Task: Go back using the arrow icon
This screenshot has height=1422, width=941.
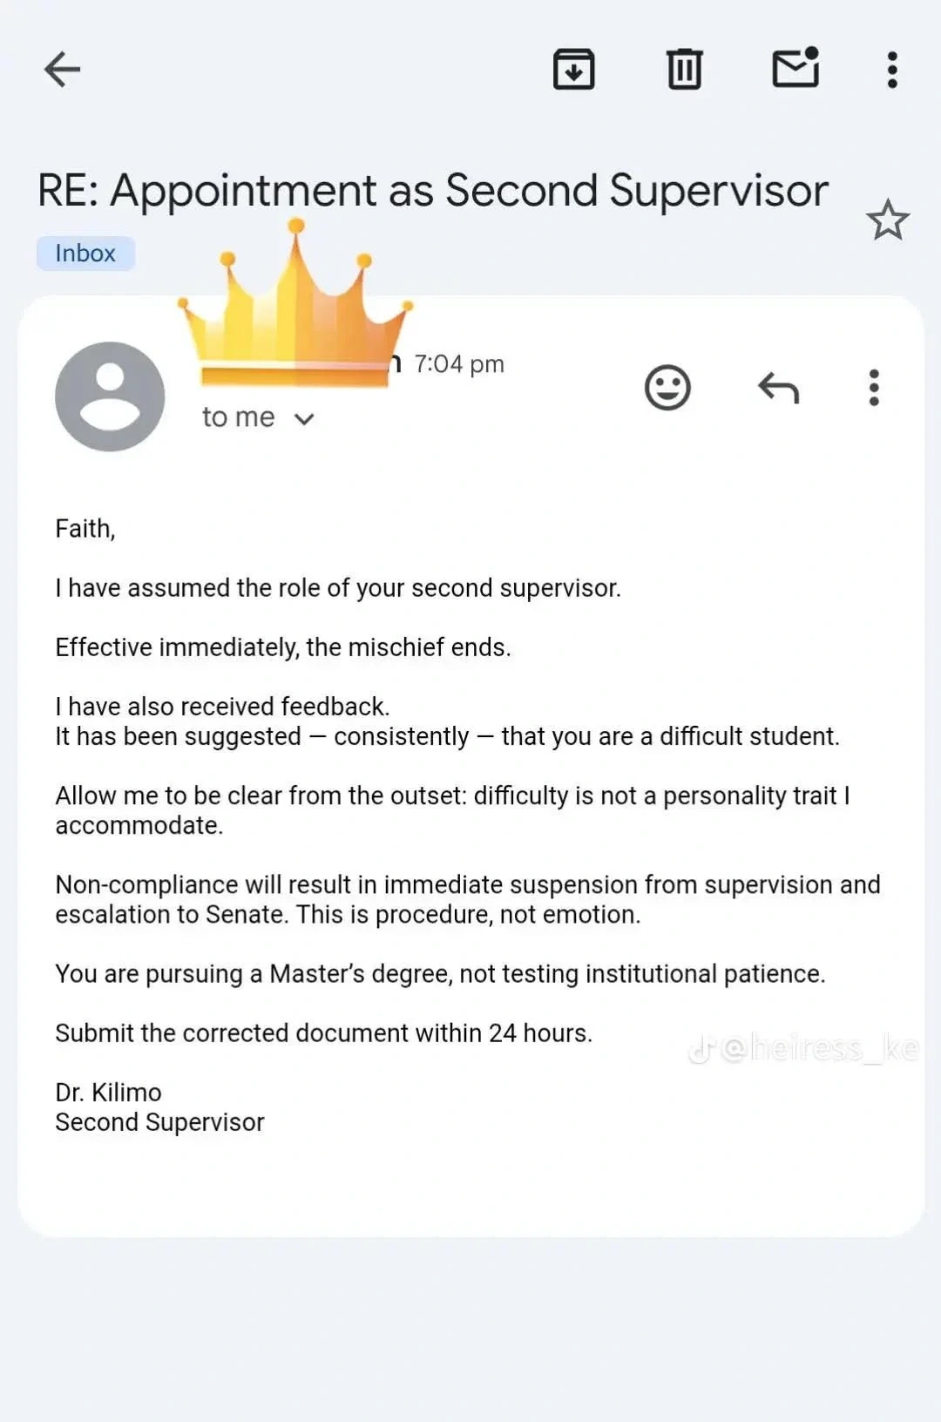Action: pyautogui.click(x=62, y=70)
